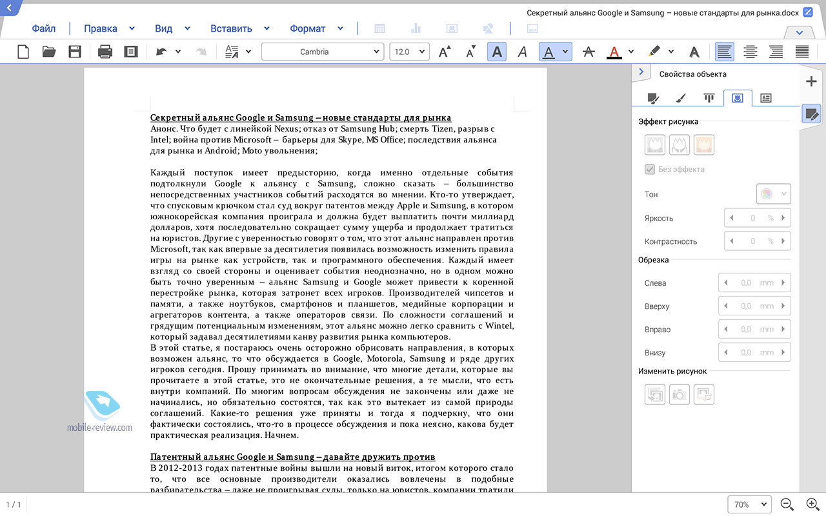
Task: Click the plus icon on the right sidebar
Action: click(811, 81)
